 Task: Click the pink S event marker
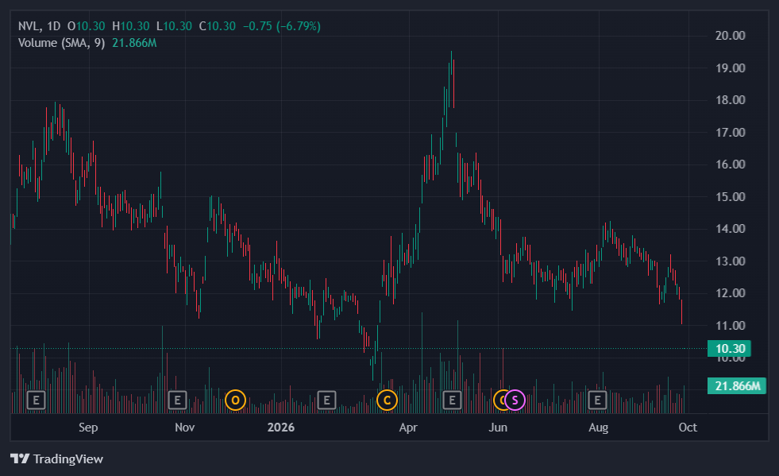coord(515,400)
